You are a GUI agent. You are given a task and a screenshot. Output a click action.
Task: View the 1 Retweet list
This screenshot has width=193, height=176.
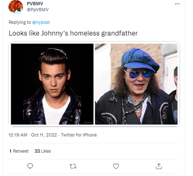pos(19,151)
